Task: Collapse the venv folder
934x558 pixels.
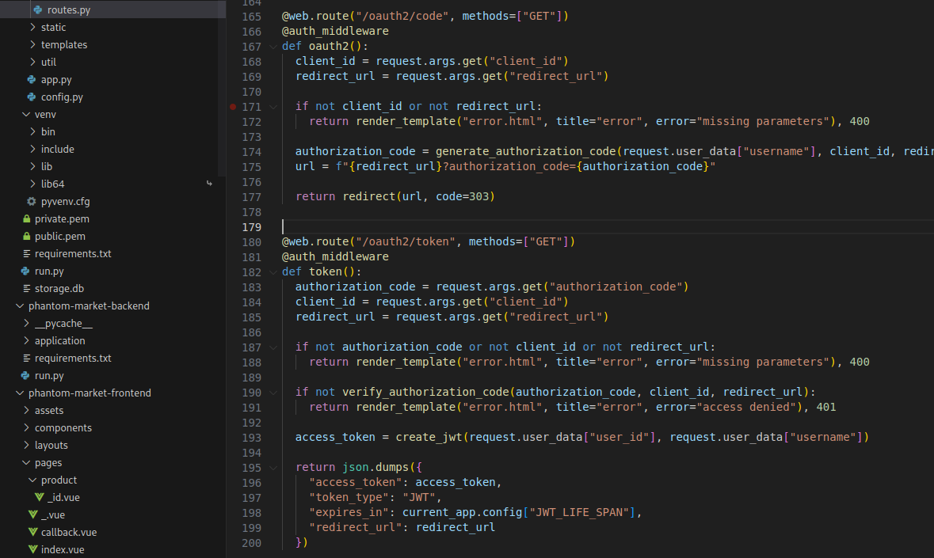Action: 26,114
